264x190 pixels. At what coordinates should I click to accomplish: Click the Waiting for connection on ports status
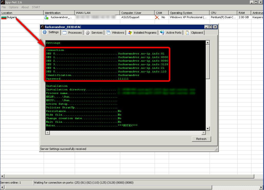[x=84, y=183]
